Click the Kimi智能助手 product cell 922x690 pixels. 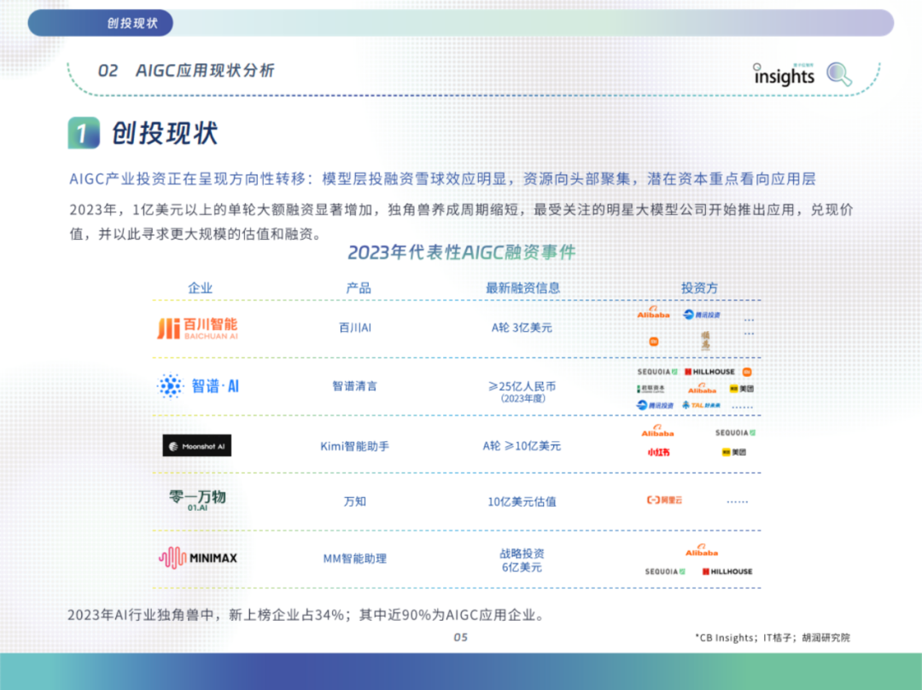(x=354, y=446)
